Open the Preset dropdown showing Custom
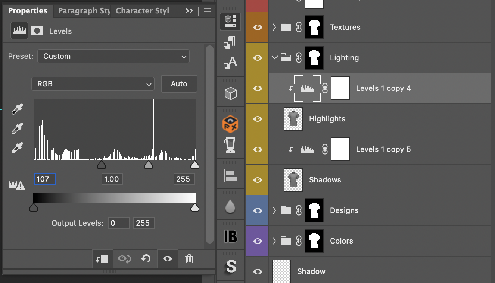The width and height of the screenshot is (495, 283). click(113, 57)
